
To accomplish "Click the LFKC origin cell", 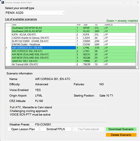I will pos(88,51).
